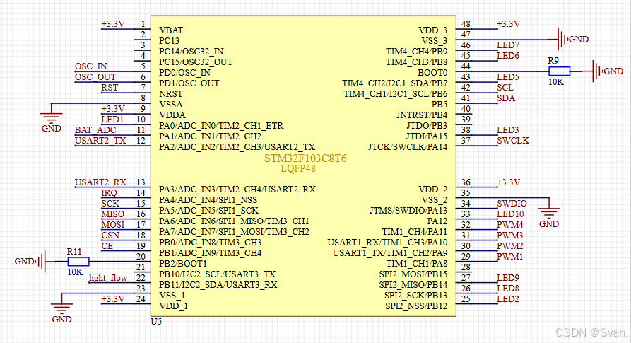Select the R11 resistor symbol

[78, 262]
